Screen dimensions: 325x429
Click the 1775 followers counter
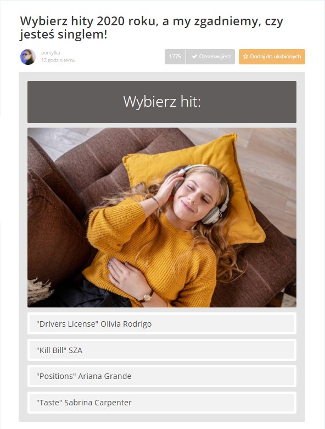175,57
